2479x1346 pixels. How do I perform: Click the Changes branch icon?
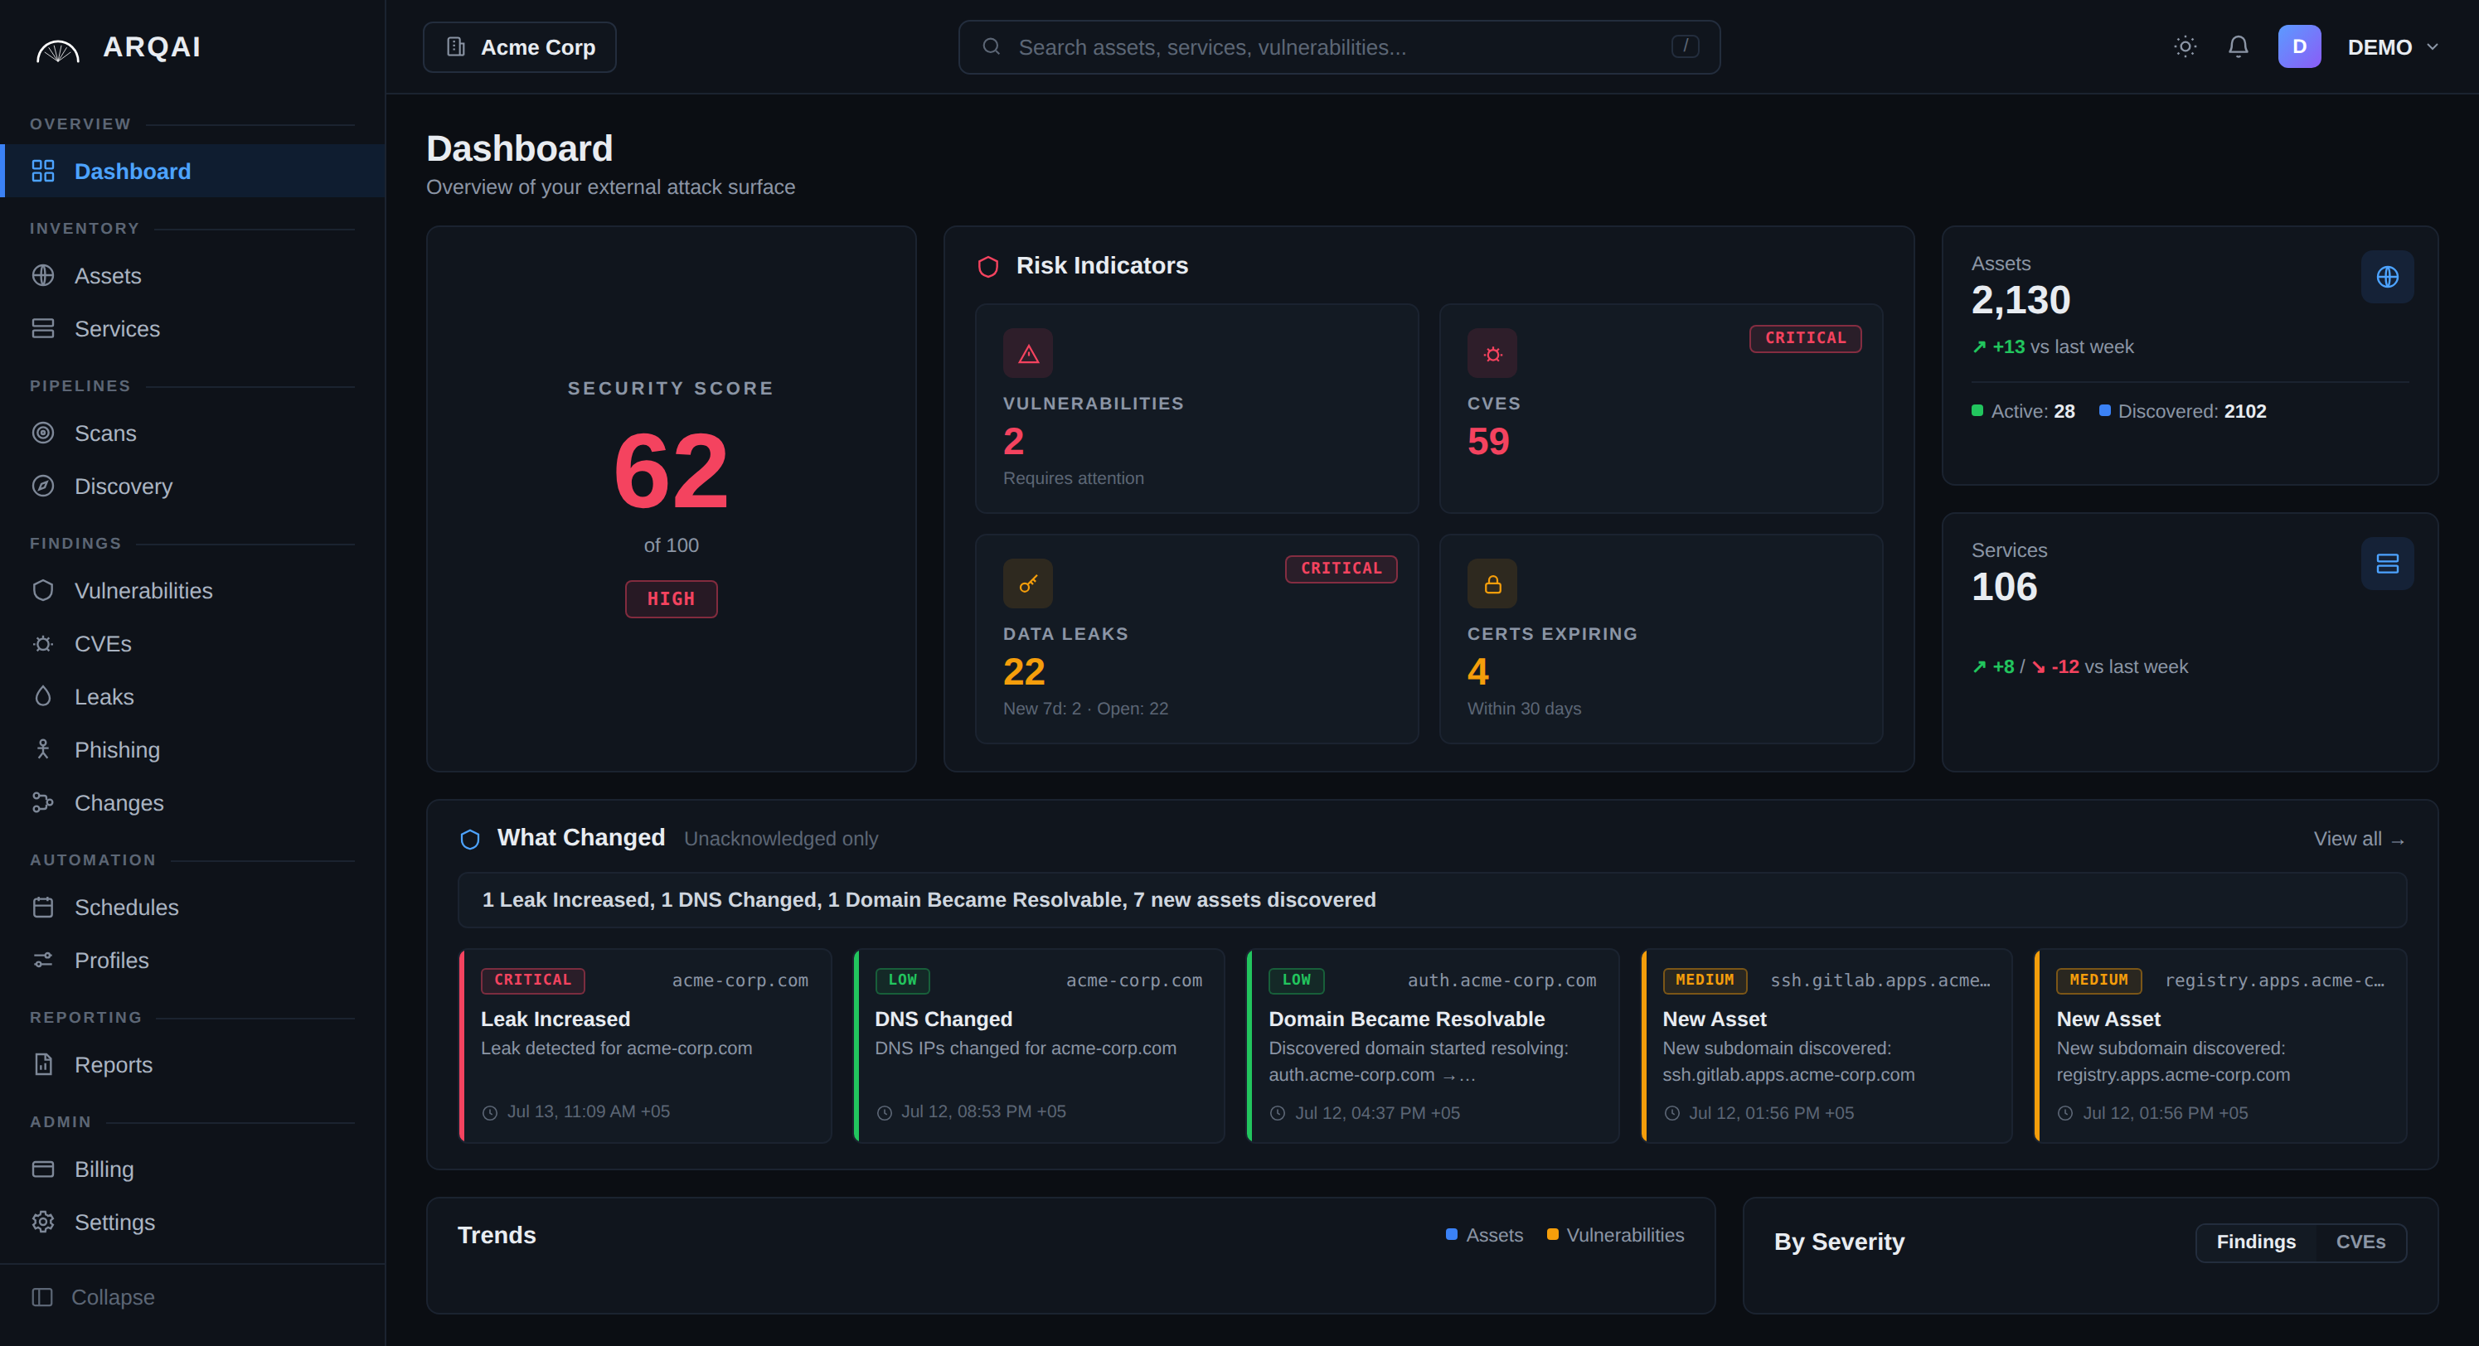point(42,802)
